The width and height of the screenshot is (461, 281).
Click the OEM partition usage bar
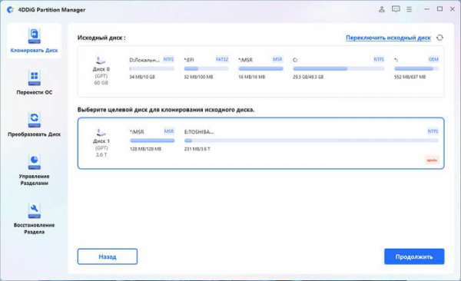click(416, 69)
